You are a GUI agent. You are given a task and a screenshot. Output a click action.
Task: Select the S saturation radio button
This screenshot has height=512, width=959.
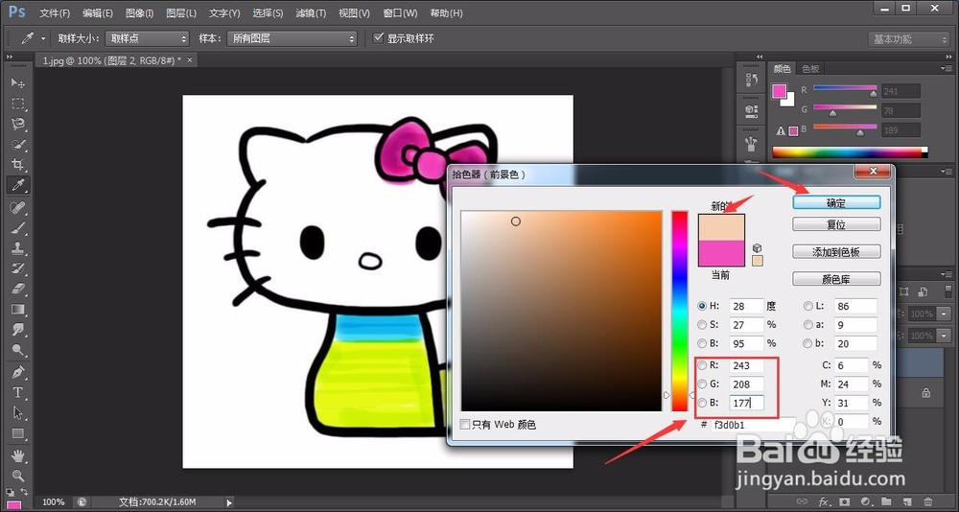point(702,325)
